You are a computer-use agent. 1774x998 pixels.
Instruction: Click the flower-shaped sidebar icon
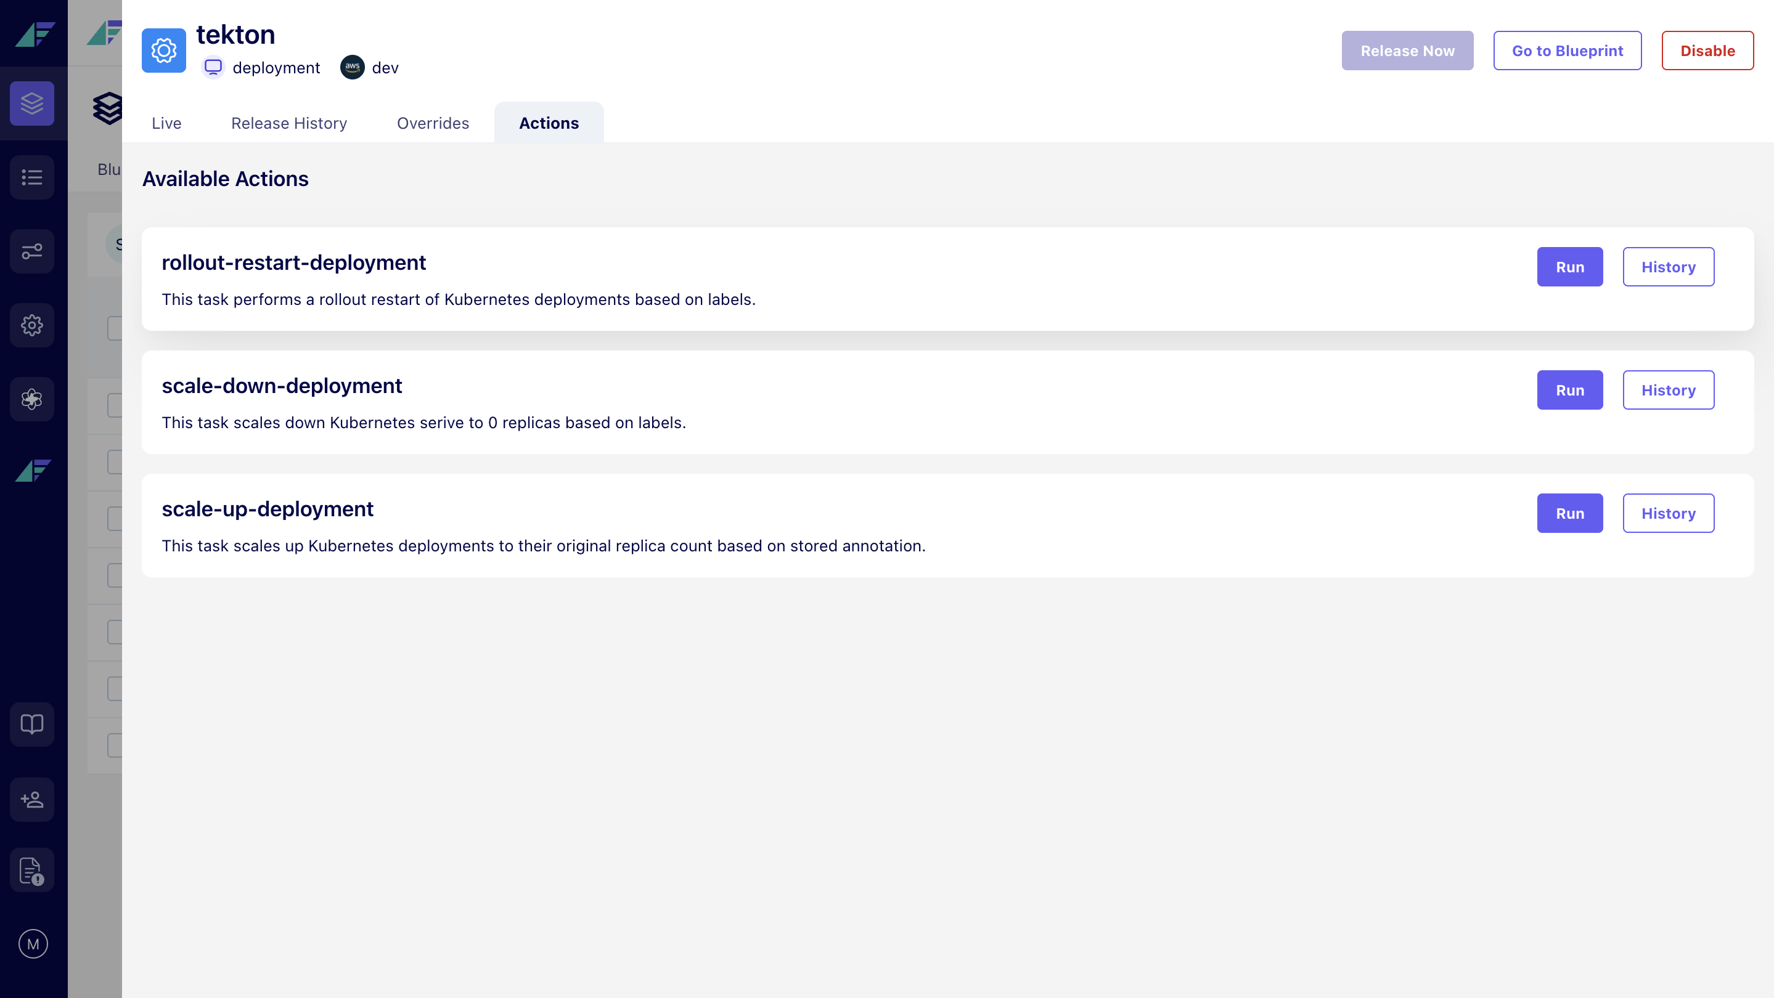33,399
